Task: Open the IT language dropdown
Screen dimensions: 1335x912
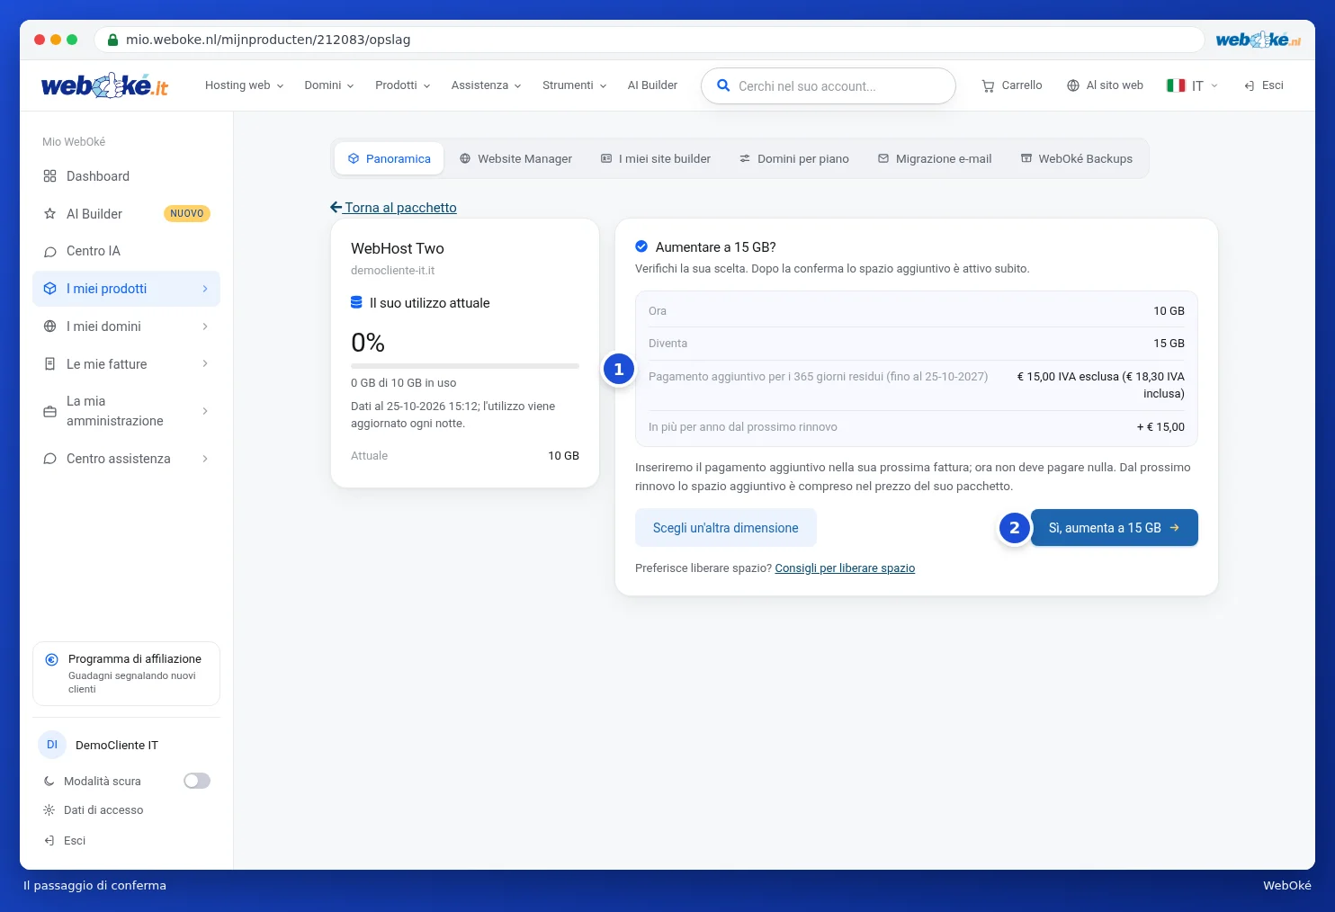Action: tap(1192, 85)
